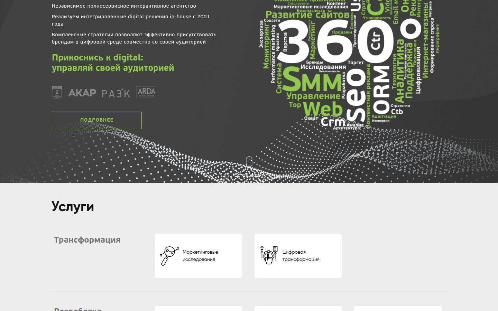
Task: Click the sentence mentioning "in-house с 2001 года"
Action: coord(131,20)
